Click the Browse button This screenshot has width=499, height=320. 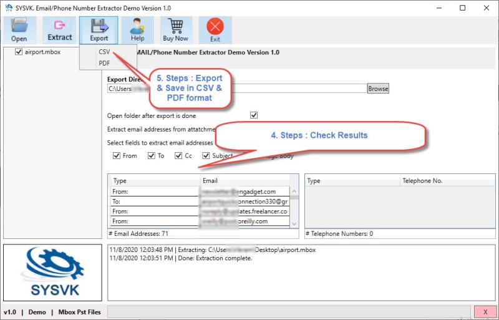(x=378, y=89)
